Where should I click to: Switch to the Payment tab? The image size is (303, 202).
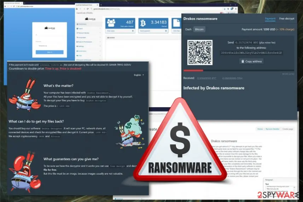(x=270, y=18)
